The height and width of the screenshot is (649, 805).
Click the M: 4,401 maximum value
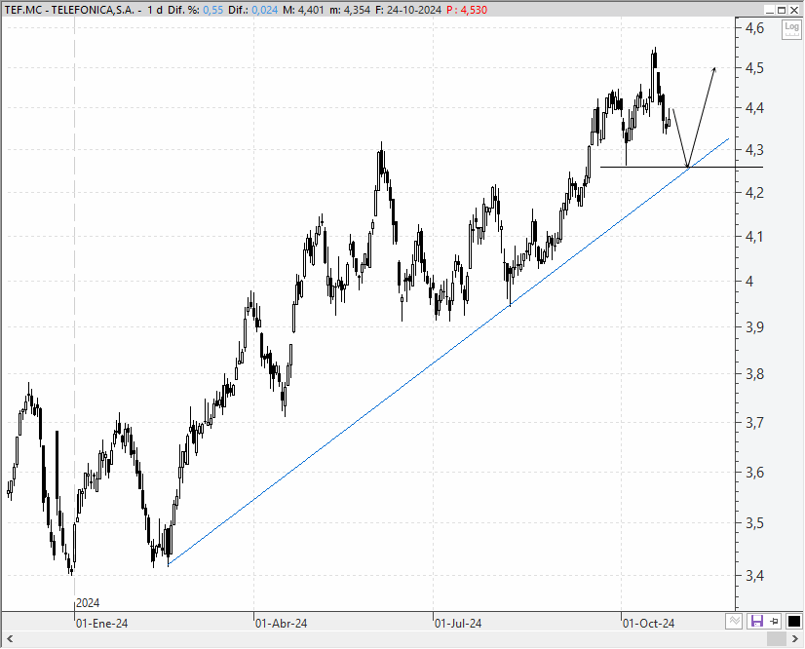[303, 10]
